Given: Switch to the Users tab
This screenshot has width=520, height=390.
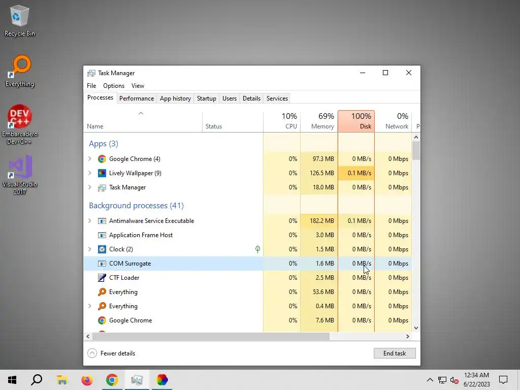Looking at the screenshot, I should click(230, 99).
